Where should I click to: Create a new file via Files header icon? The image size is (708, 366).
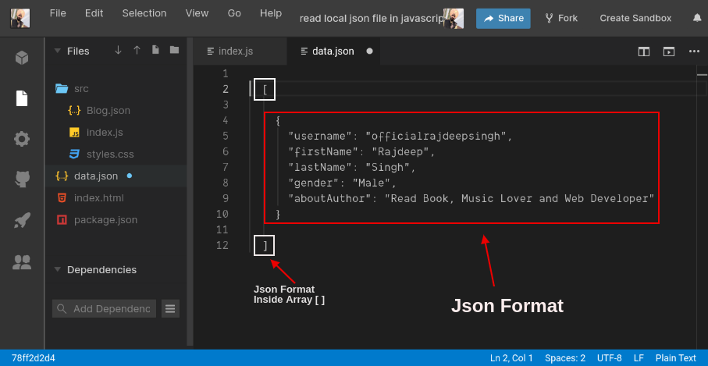coord(155,50)
